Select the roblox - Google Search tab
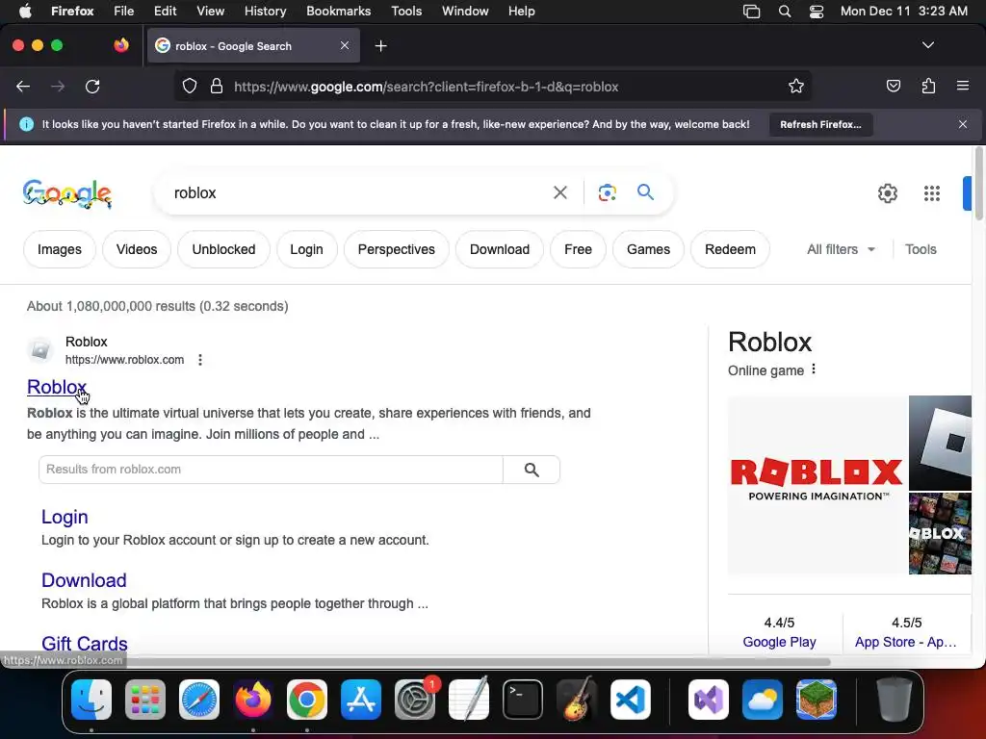 pyautogui.click(x=253, y=46)
